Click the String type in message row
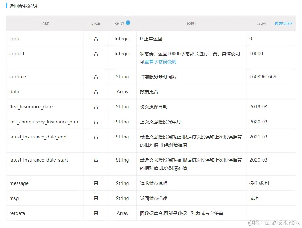Image resolution: width=302 pixels, height=228 pixels. [123, 183]
